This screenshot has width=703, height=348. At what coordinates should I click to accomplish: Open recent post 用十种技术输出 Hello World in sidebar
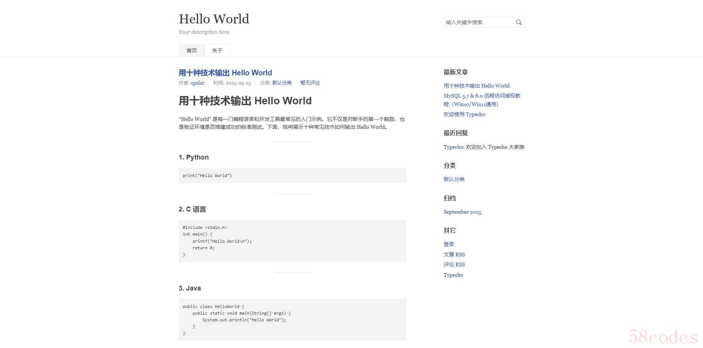(x=477, y=86)
